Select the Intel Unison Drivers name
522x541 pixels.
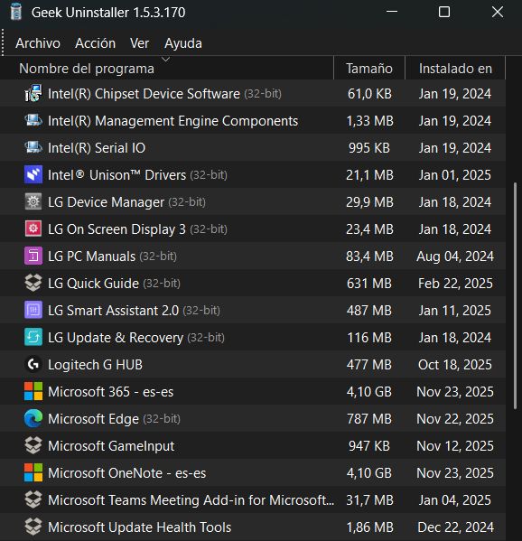(x=117, y=175)
